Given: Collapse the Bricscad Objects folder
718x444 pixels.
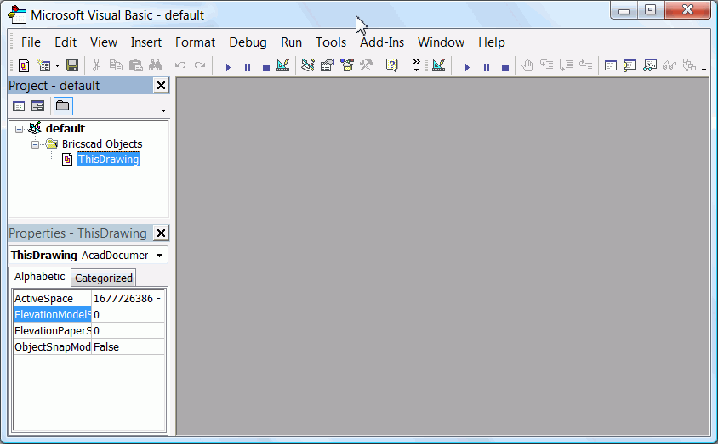Looking at the screenshot, I should point(36,144).
